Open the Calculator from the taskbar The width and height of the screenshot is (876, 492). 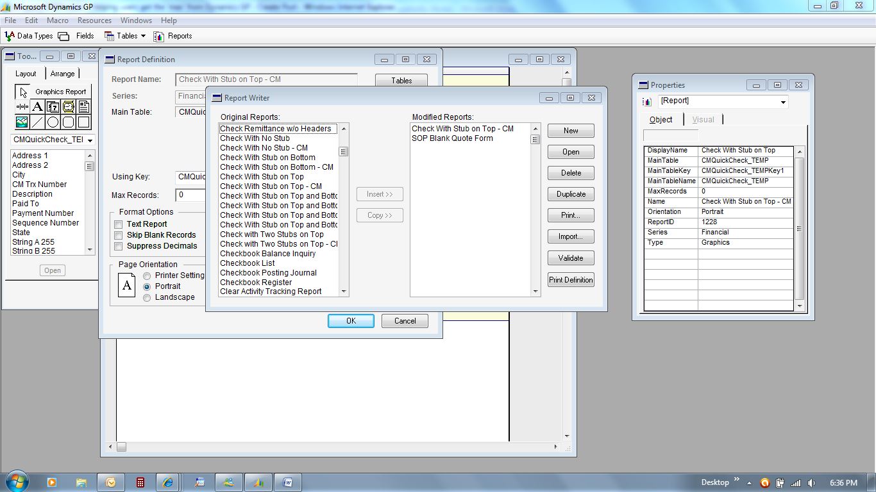click(x=140, y=482)
